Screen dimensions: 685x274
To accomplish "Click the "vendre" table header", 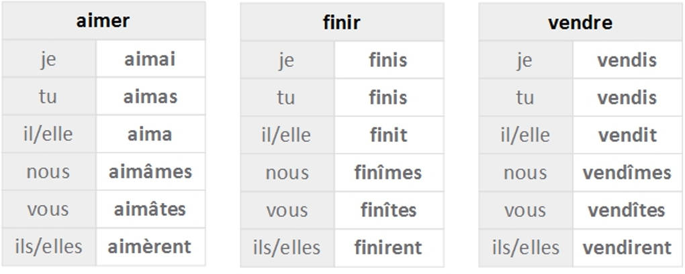I will [x=580, y=22].
